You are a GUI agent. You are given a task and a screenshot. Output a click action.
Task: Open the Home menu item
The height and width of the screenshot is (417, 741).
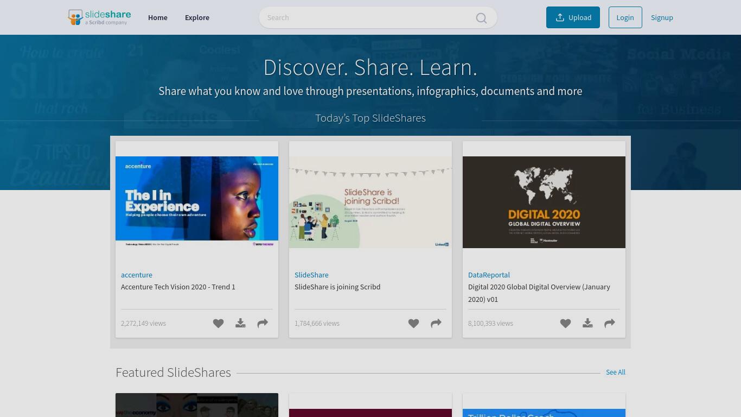[x=158, y=17]
